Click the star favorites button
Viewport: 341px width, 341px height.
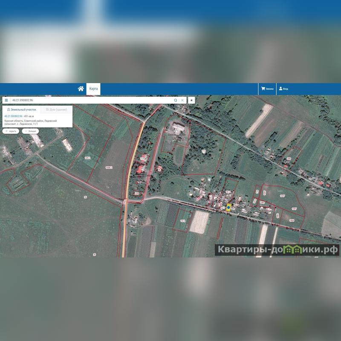[x=192, y=100]
